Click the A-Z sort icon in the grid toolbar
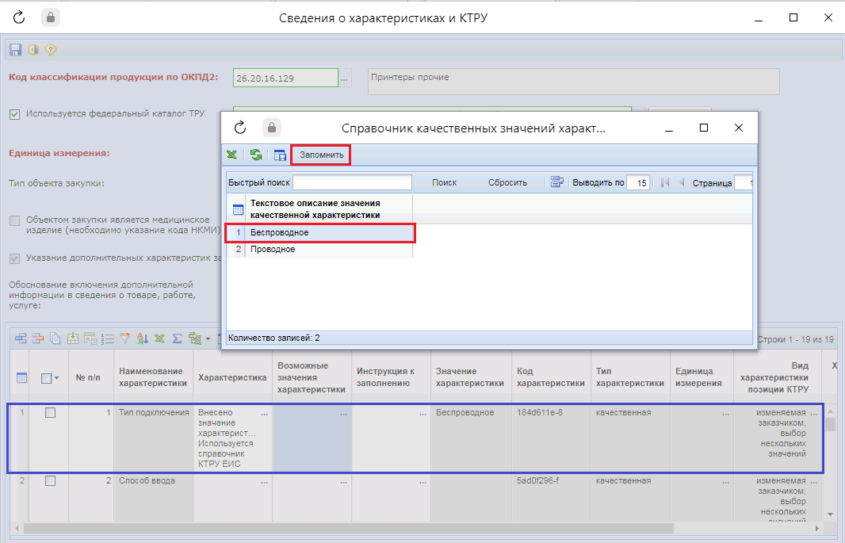845x543 pixels. (x=143, y=339)
